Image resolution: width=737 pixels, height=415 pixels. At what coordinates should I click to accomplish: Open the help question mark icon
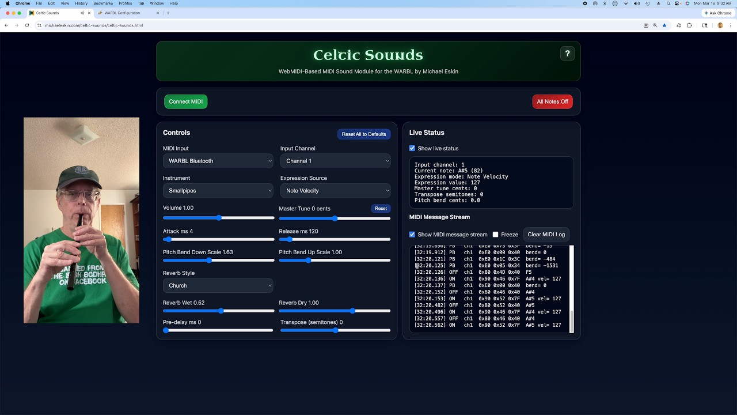[567, 54]
